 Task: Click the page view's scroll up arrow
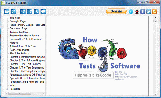click(x=155, y=18)
